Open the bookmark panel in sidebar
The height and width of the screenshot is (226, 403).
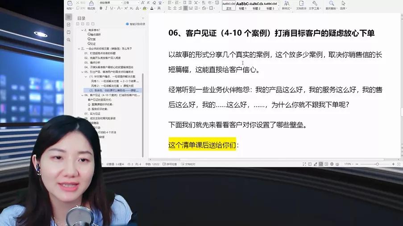[69, 32]
